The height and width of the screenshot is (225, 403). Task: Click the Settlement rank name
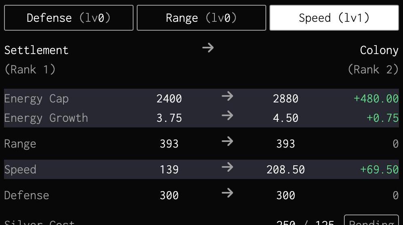36,50
